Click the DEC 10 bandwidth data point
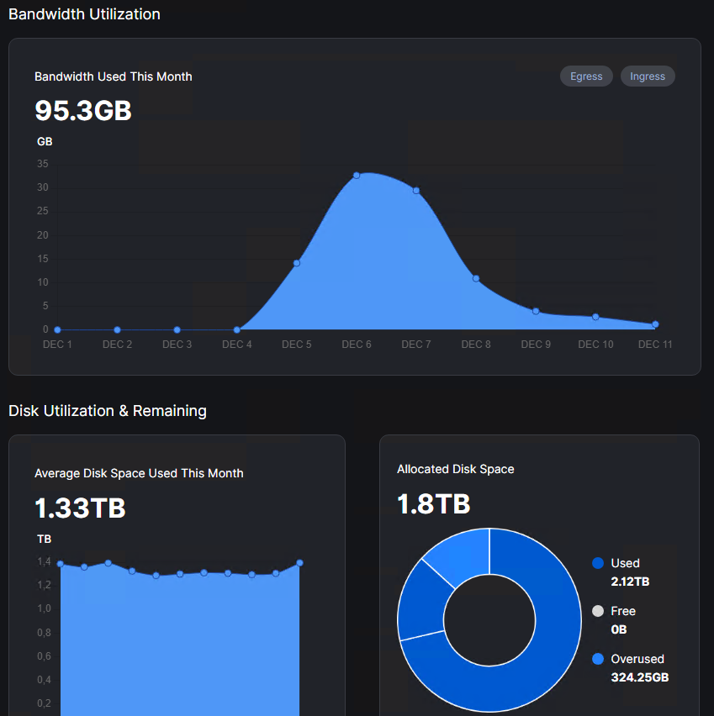714x716 pixels. click(x=595, y=317)
